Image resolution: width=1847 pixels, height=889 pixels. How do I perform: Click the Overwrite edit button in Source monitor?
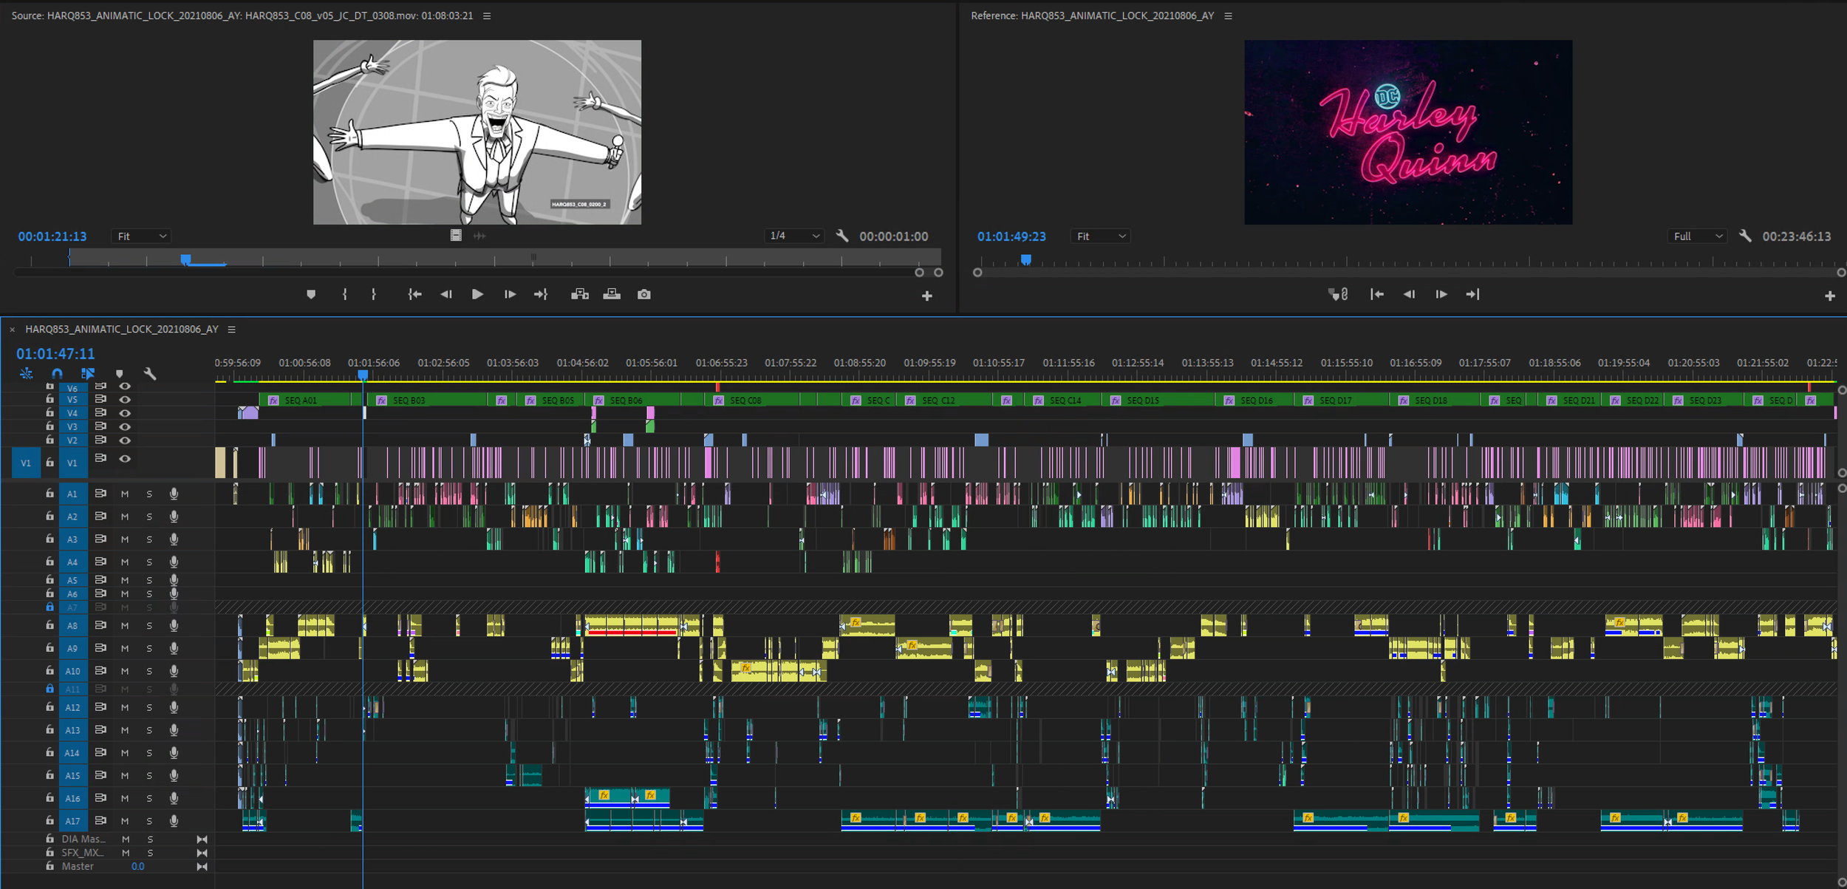pos(612,294)
